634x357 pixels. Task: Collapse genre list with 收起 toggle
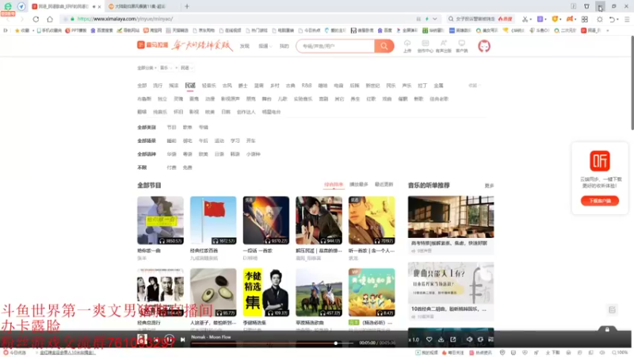point(474,86)
